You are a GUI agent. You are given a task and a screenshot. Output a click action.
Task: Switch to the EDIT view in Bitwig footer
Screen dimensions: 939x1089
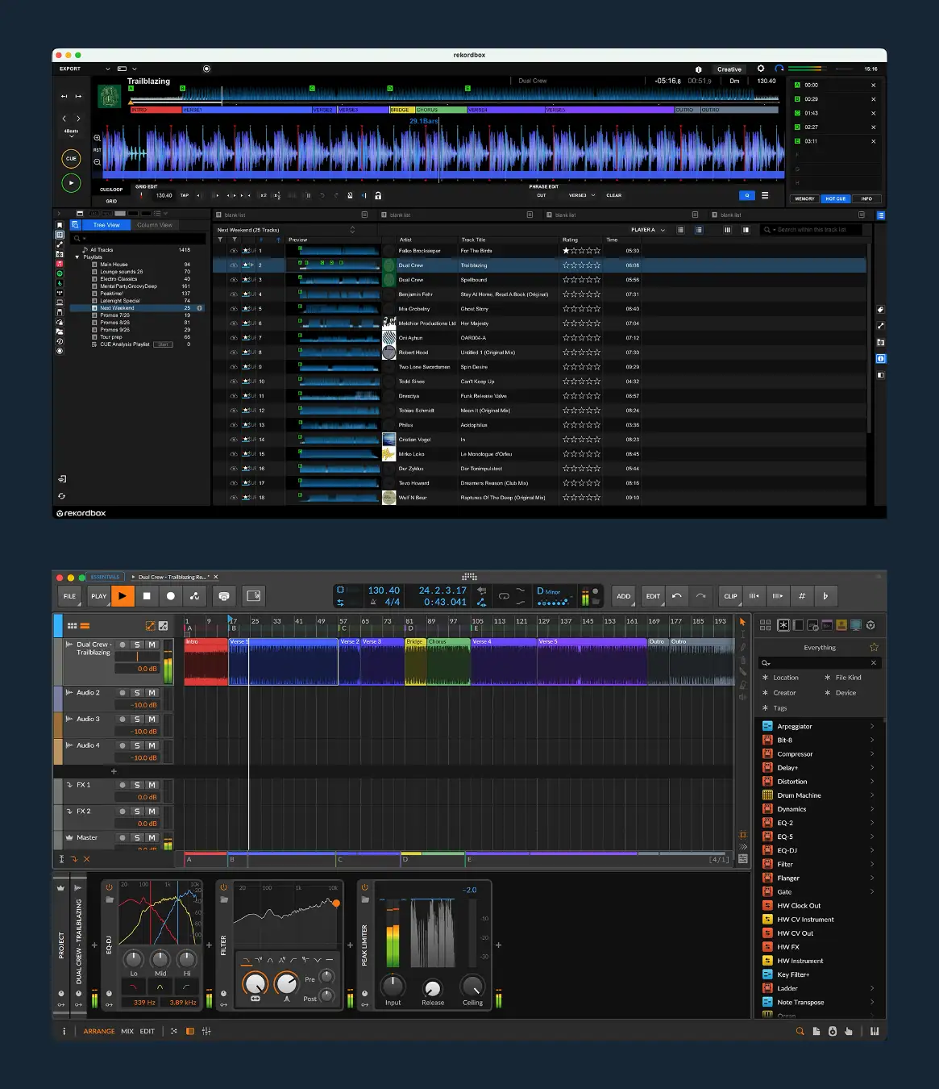tap(147, 1031)
